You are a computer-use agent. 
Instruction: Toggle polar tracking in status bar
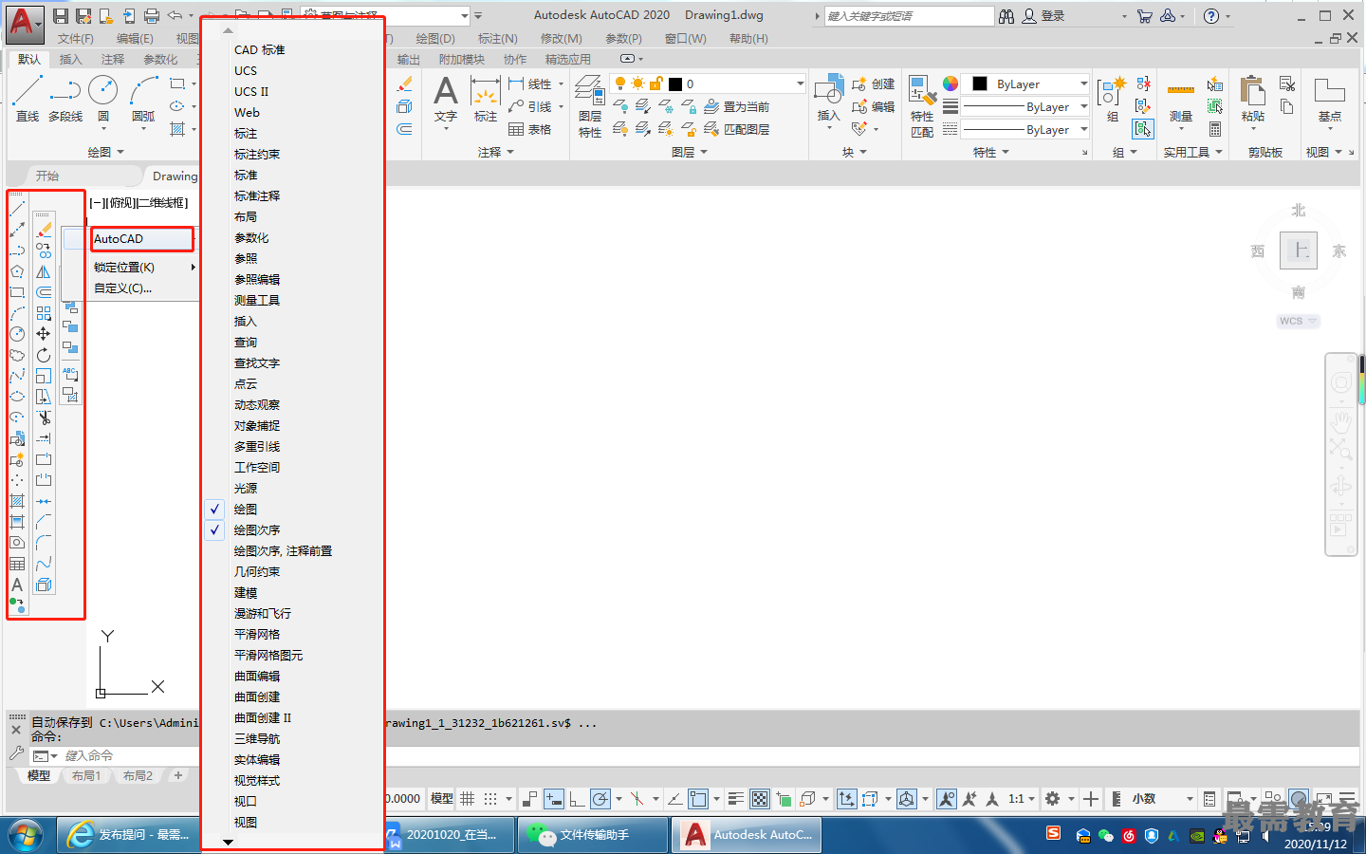pos(600,799)
